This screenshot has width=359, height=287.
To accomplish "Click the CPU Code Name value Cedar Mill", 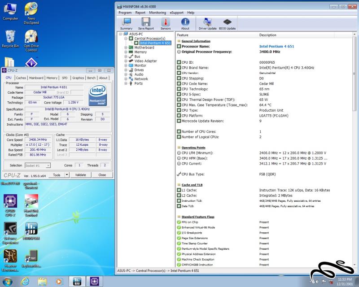I will [266, 84].
